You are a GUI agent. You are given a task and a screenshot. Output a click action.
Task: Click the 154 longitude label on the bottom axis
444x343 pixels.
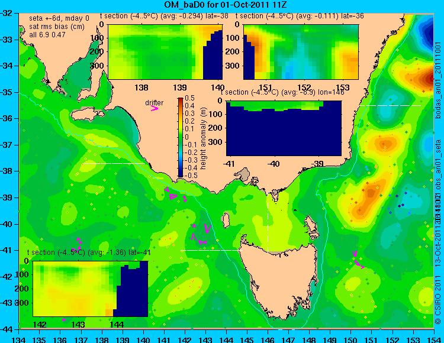[x=434, y=339]
